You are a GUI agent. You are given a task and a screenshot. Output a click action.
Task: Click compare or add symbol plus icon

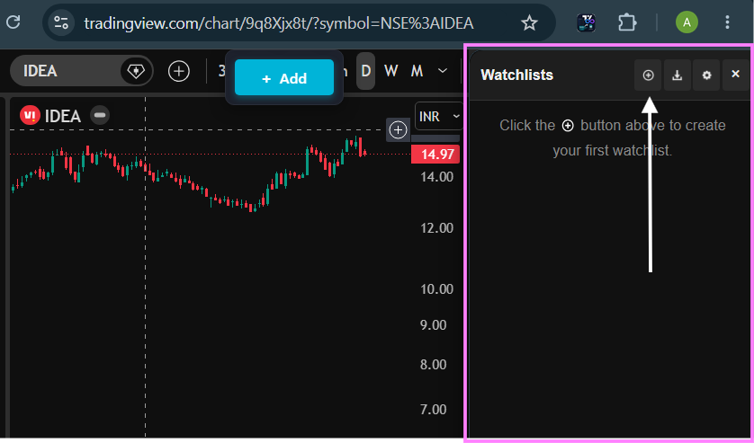click(x=178, y=72)
